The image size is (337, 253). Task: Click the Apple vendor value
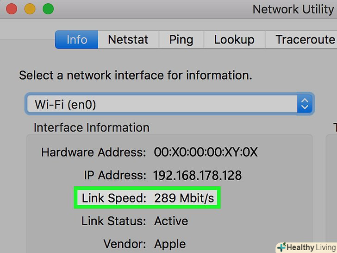tap(170, 244)
